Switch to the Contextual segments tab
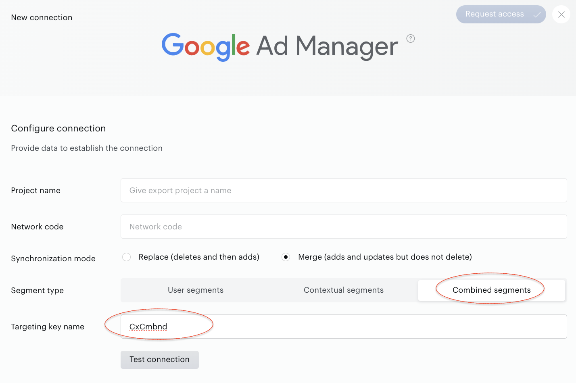 [x=344, y=290]
